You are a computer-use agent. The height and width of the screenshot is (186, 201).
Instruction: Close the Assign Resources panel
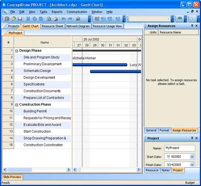point(196,26)
